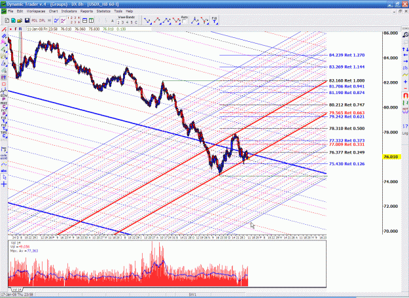This screenshot has width=409, height=298.
Task: Click the save floppy disk icon
Action: (x=27, y=20)
